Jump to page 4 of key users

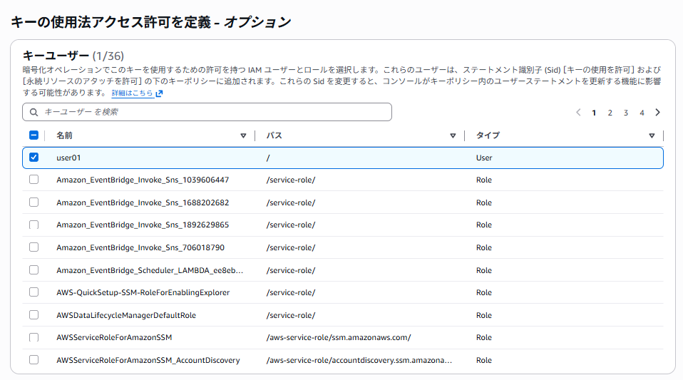(642, 113)
